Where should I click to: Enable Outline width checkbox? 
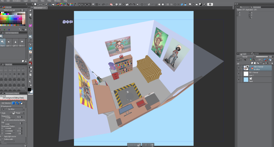click(3, 139)
